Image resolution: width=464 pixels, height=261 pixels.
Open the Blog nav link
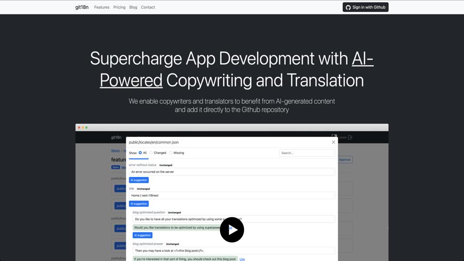coord(133,7)
